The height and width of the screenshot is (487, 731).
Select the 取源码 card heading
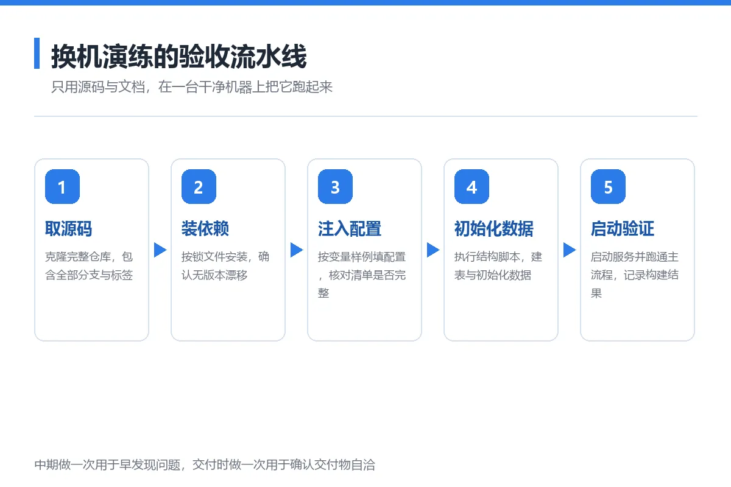tap(69, 229)
